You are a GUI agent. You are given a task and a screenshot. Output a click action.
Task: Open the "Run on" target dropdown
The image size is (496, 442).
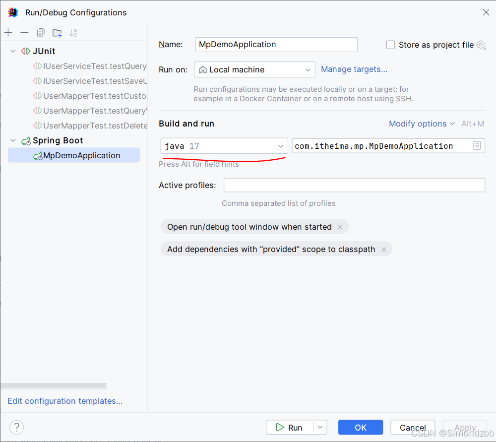click(x=308, y=69)
